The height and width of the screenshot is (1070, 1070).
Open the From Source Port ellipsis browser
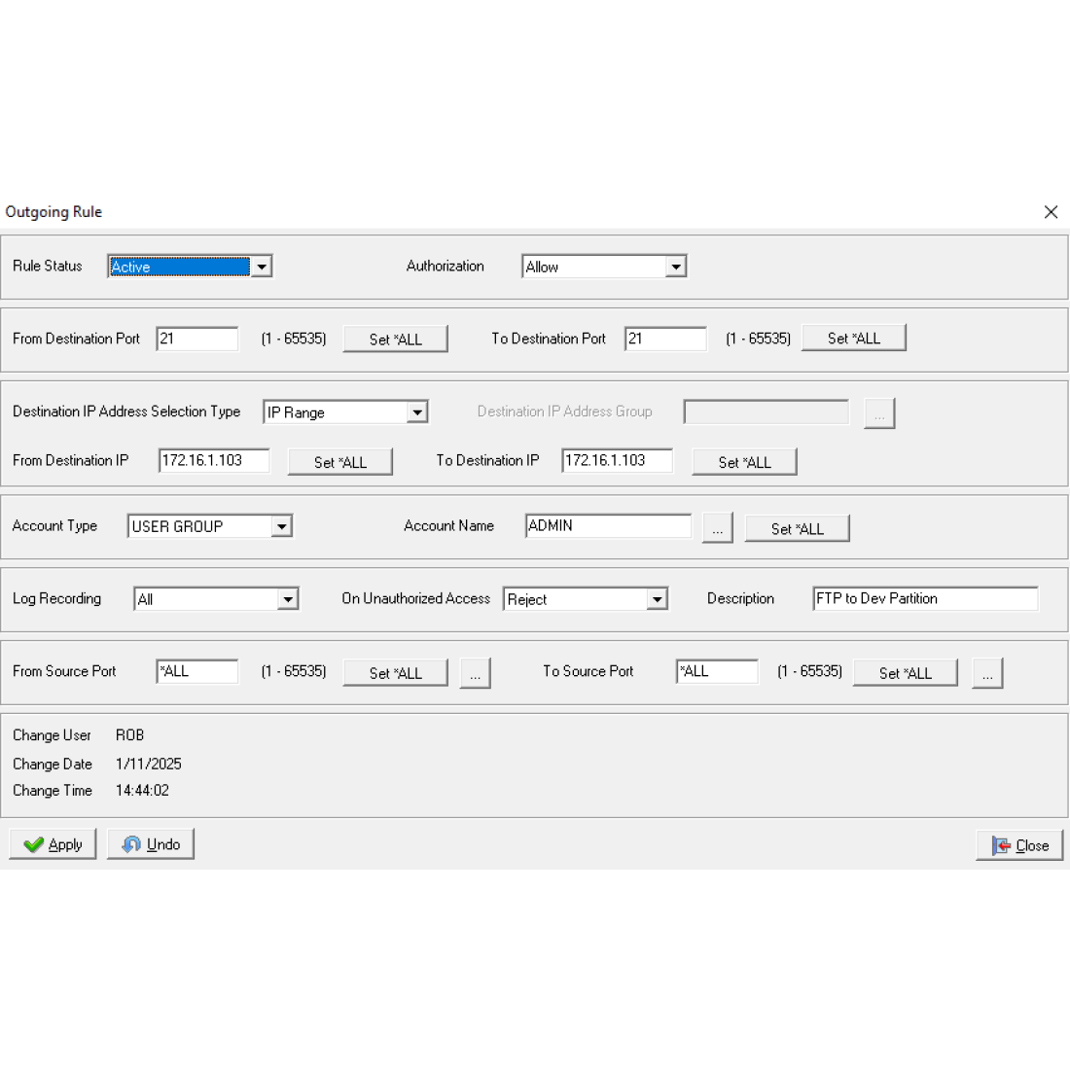[475, 672]
